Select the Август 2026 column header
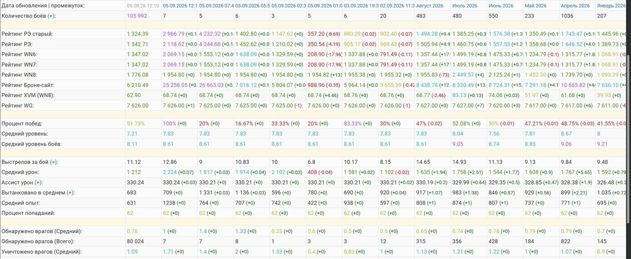 click(x=429, y=6)
